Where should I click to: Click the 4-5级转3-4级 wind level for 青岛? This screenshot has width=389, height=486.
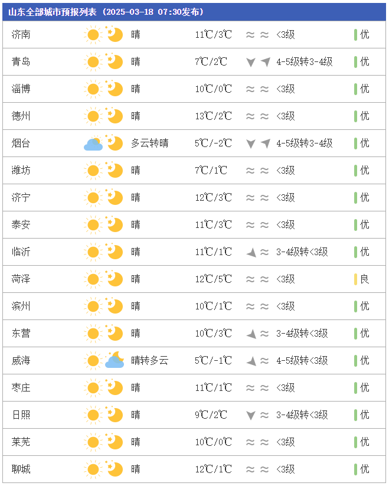pyautogui.click(x=305, y=62)
